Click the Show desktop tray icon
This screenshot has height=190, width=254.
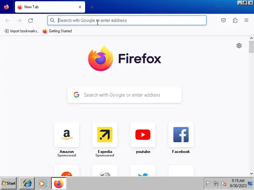tap(251, 183)
